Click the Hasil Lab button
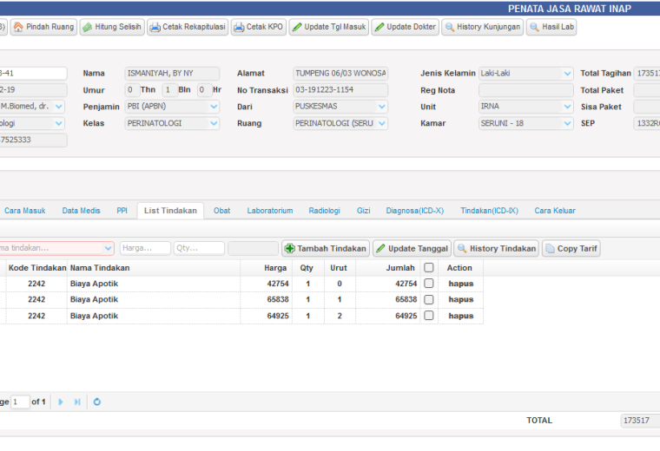The height and width of the screenshot is (451, 660). pyautogui.click(x=551, y=27)
